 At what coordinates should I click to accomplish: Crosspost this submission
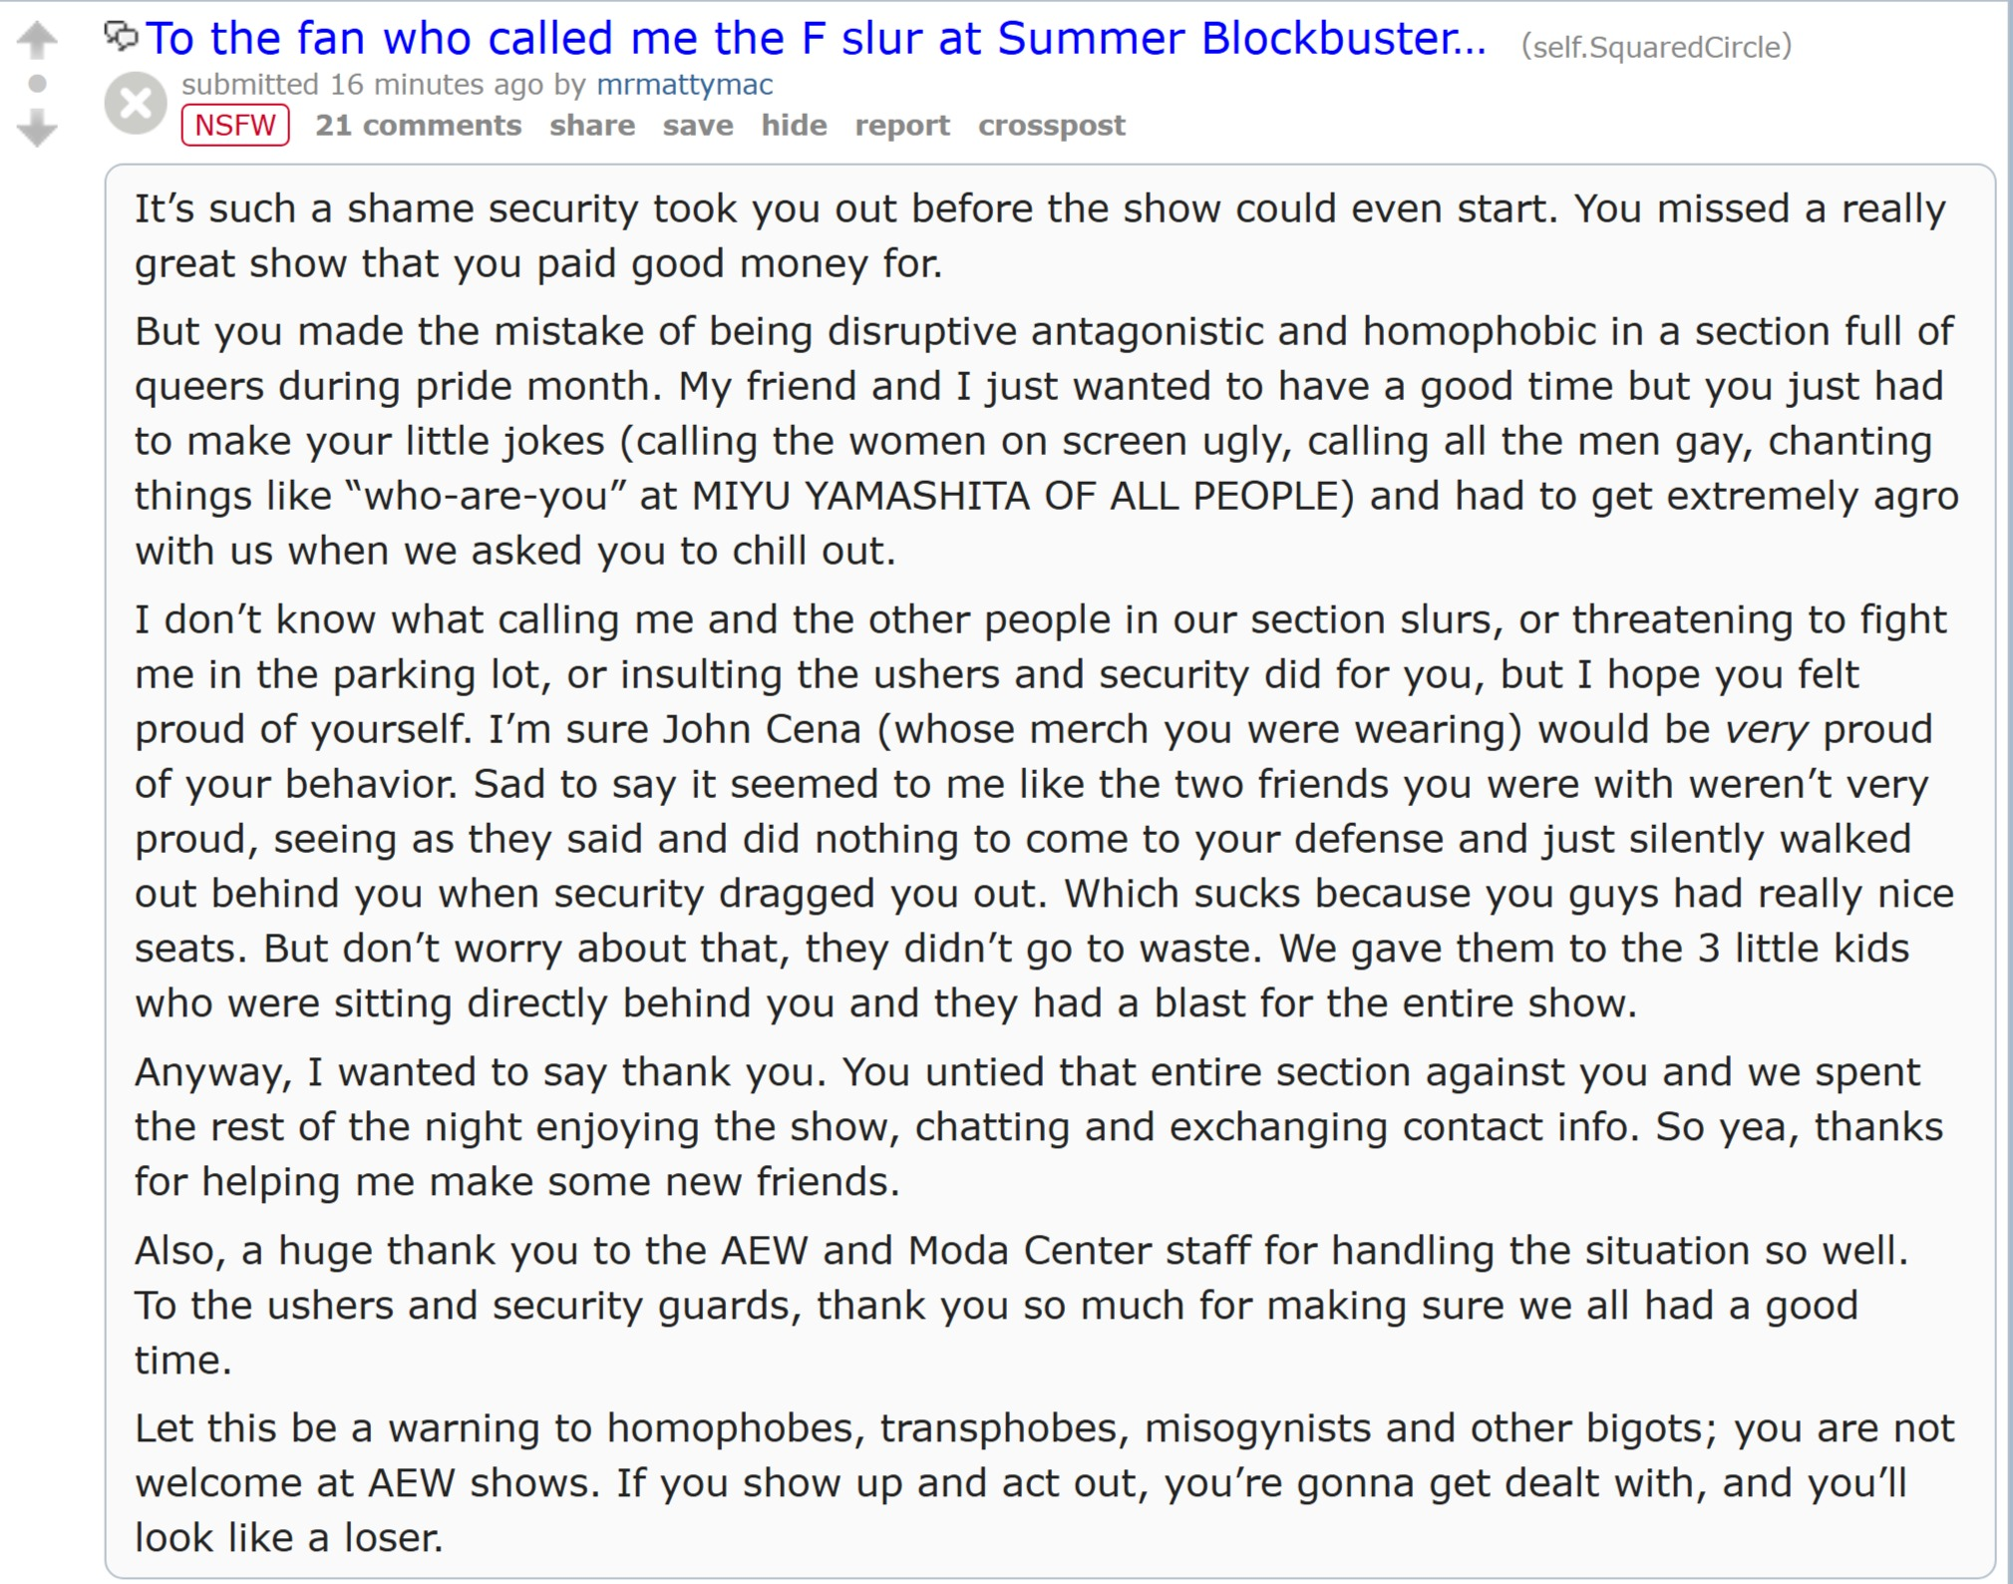point(1051,126)
